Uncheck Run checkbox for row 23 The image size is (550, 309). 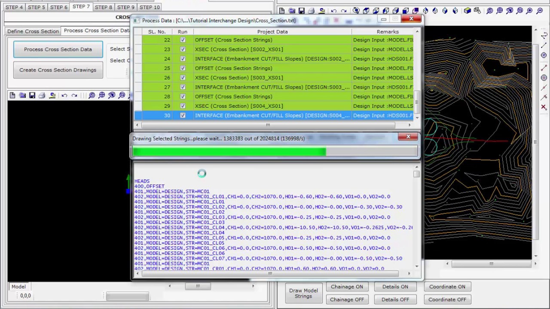(183, 49)
